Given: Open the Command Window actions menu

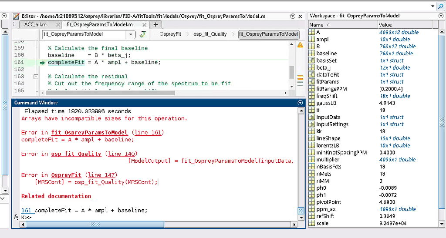Looking at the screenshot, I should click(x=300, y=103).
